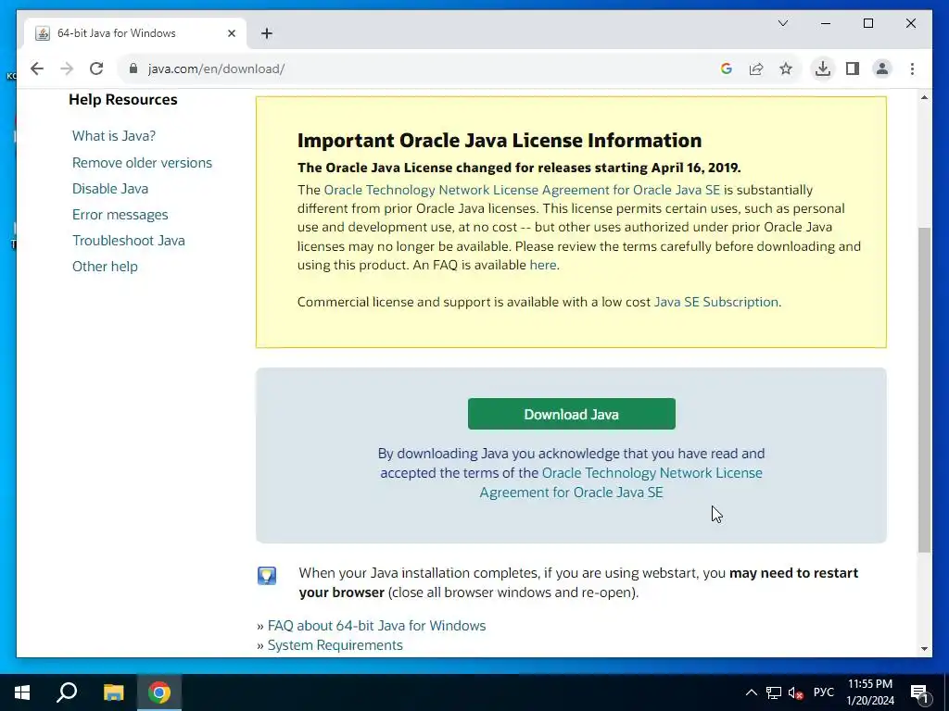Open Remove older versions link

tap(142, 163)
